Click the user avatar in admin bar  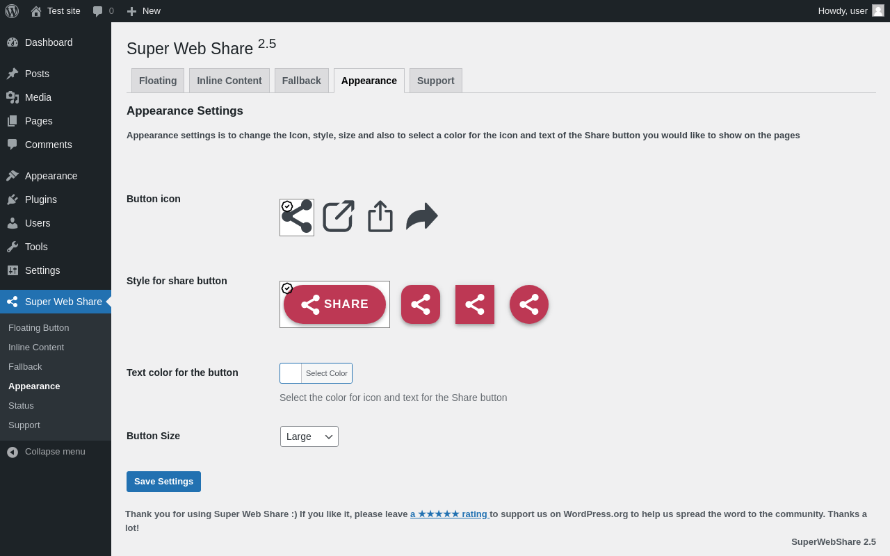[878, 10]
